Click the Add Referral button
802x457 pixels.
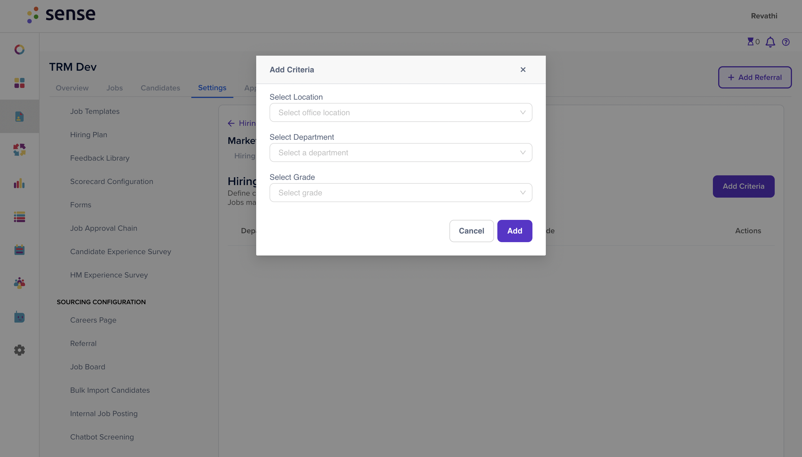tap(755, 78)
